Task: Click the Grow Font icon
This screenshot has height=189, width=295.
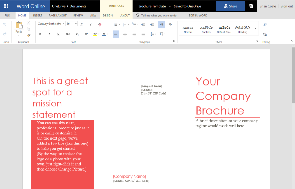Action: click(82, 24)
